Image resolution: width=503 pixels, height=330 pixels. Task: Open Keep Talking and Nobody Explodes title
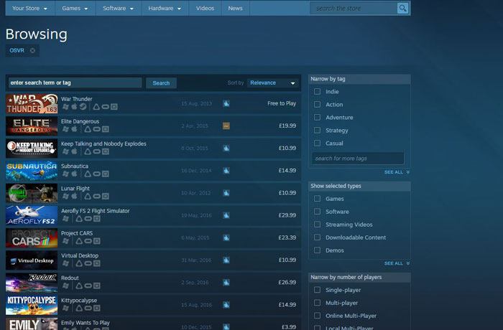click(x=103, y=144)
